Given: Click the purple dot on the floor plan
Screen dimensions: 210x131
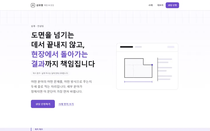Looking at the screenshot, I should [x=152, y=65].
